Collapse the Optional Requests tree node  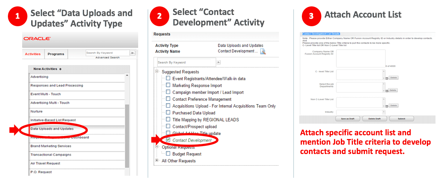click(x=157, y=147)
